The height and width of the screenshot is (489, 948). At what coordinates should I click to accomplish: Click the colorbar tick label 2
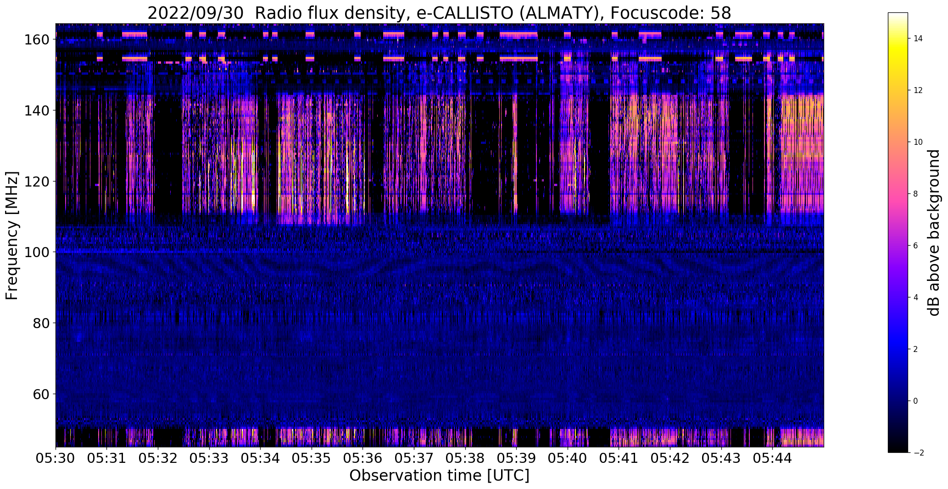click(x=915, y=349)
